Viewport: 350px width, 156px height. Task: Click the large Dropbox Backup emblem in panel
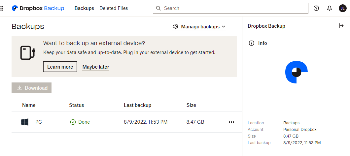(x=297, y=72)
